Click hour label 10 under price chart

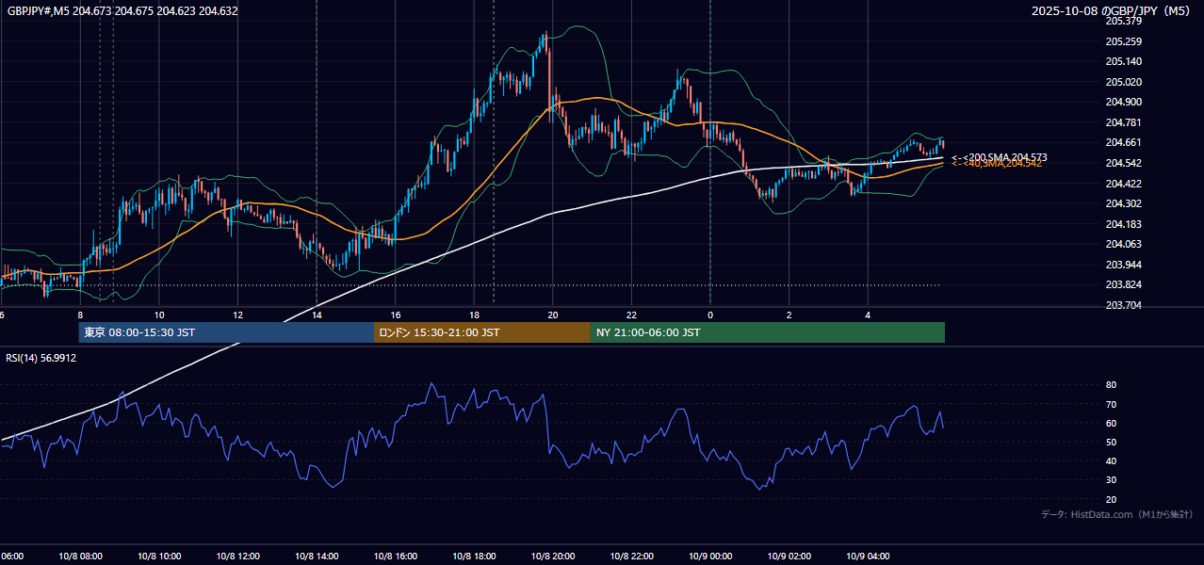pyautogui.click(x=159, y=315)
